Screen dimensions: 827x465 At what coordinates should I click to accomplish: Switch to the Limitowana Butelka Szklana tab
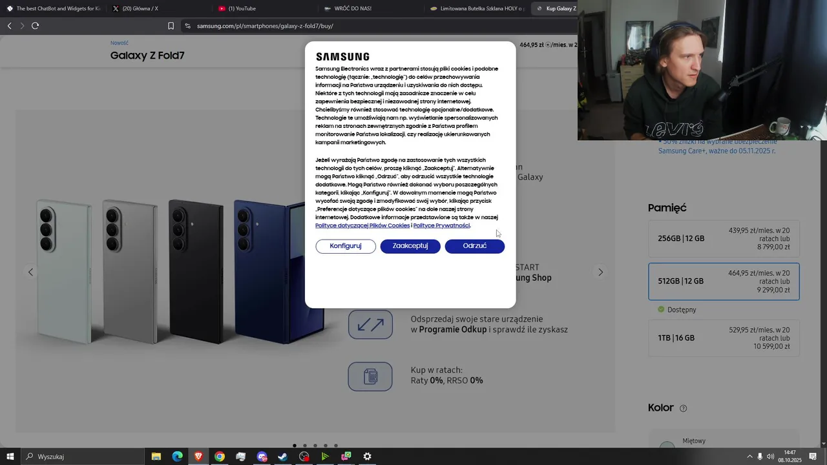click(477, 8)
